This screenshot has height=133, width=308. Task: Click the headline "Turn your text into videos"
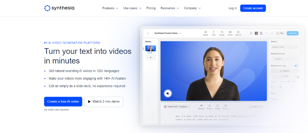pos(88,51)
